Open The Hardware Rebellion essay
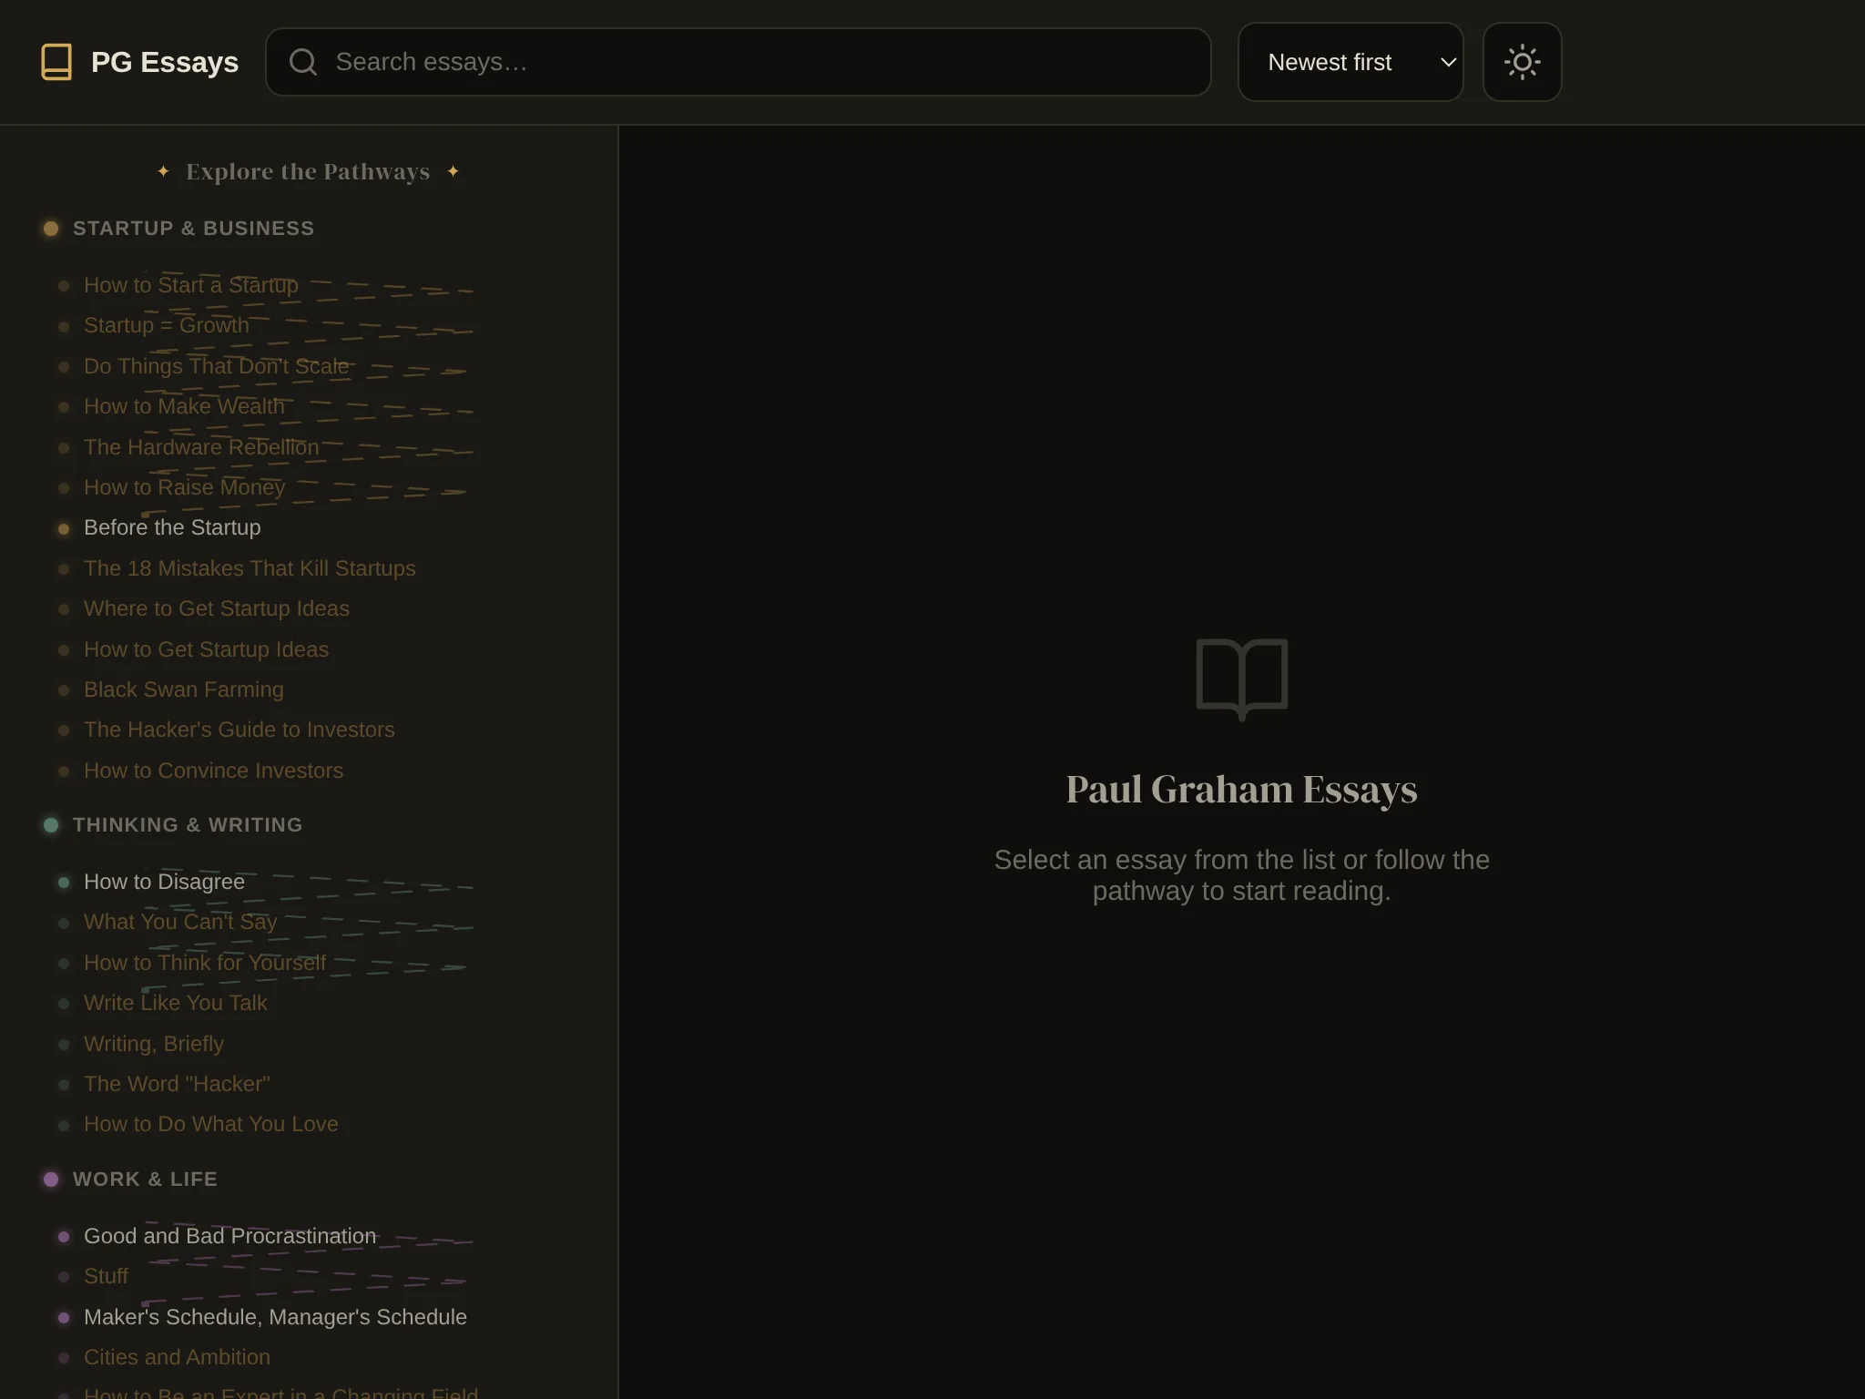This screenshot has width=1865, height=1399. click(x=201, y=447)
